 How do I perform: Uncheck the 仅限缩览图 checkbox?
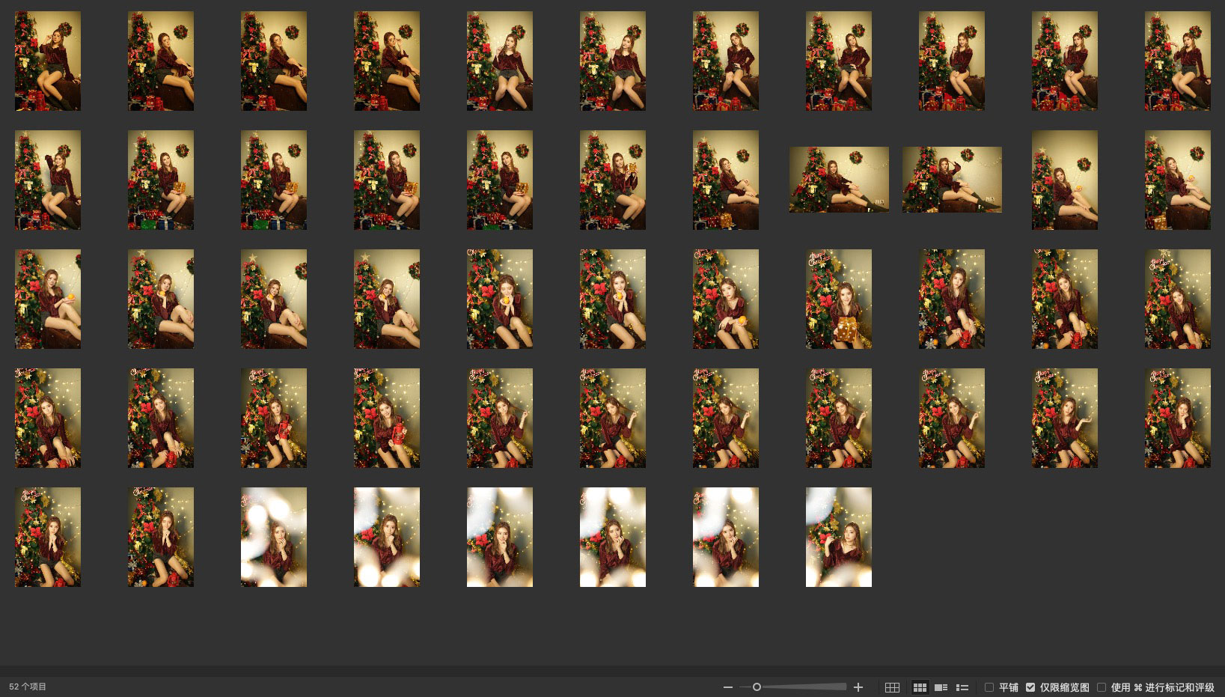coord(1030,687)
